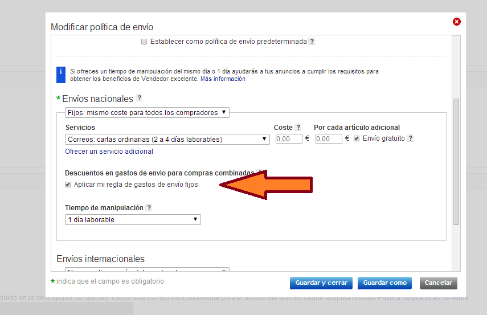The height and width of the screenshot is (315, 487).
Task: Expand the Correos: cartas ordinarias service dropdown
Action: click(x=167, y=139)
